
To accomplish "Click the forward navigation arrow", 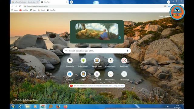I will (x=16, y=6).
